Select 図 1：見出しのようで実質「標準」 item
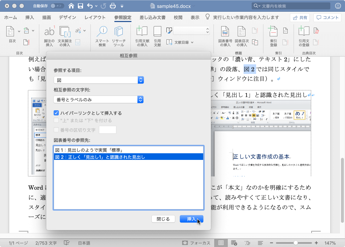345x247 pixels. (x=129, y=150)
